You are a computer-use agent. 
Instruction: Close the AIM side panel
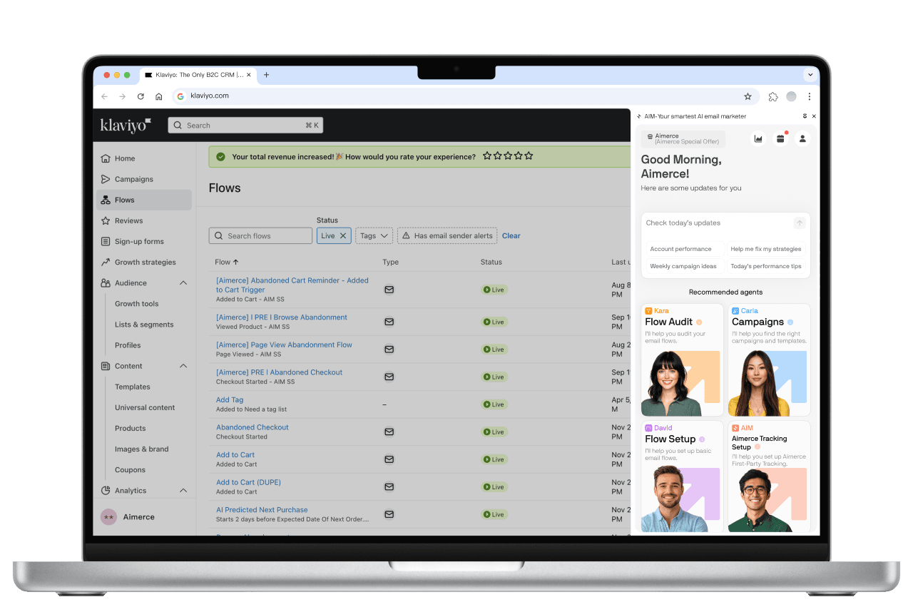click(814, 116)
